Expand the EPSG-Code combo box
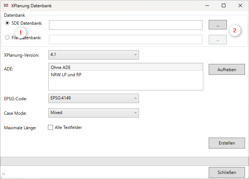Image resolution: width=249 pixels, height=179 pixels. point(93,98)
